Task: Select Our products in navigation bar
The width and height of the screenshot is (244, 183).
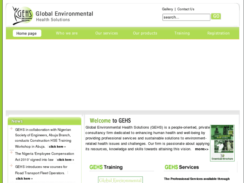Action: point(145,33)
